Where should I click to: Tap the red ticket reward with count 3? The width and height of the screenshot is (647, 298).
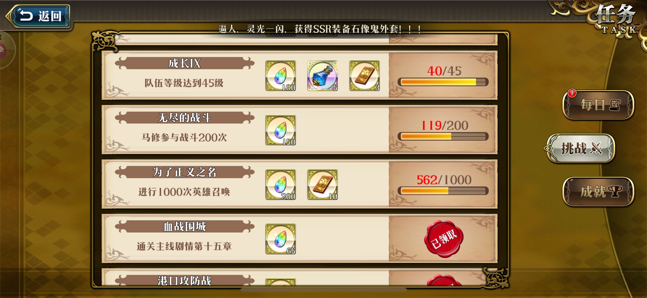tap(364, 76)
